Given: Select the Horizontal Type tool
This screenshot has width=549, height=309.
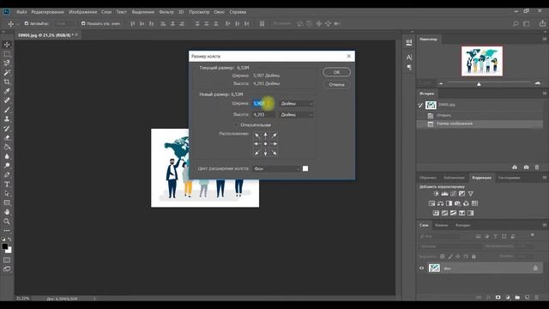Looking at the screenshot, I should (x=7, y=184).
